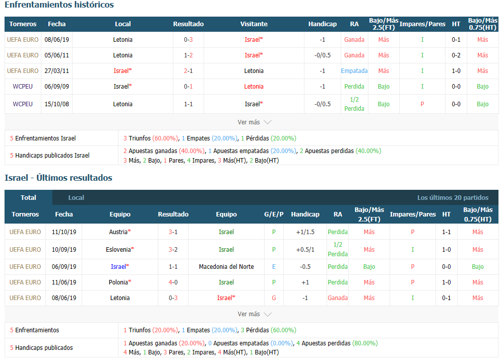Open UEFA EURO link for 08/06/19 historical match
The image size is (502, 363).
pos(23,40)
